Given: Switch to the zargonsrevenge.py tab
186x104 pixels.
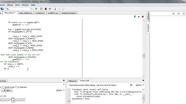Looking at the screenshot, I should (69, 13).
